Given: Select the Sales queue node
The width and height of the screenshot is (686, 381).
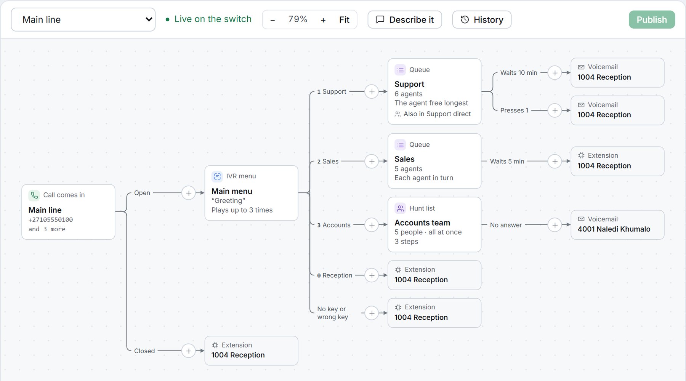Looking at the screenshot, I should point(434,161).
